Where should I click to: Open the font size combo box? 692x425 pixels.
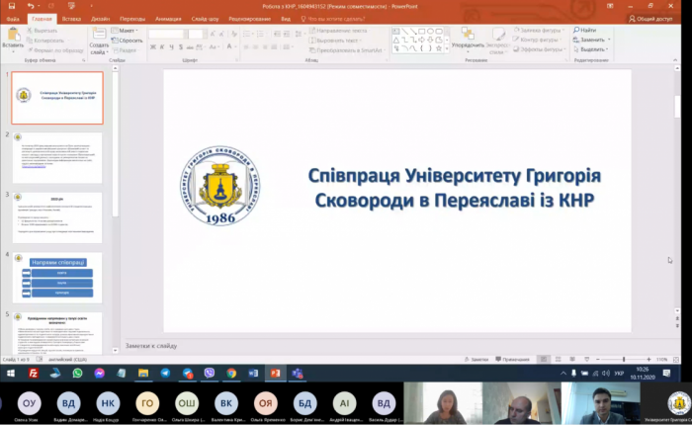click(198, 34)
